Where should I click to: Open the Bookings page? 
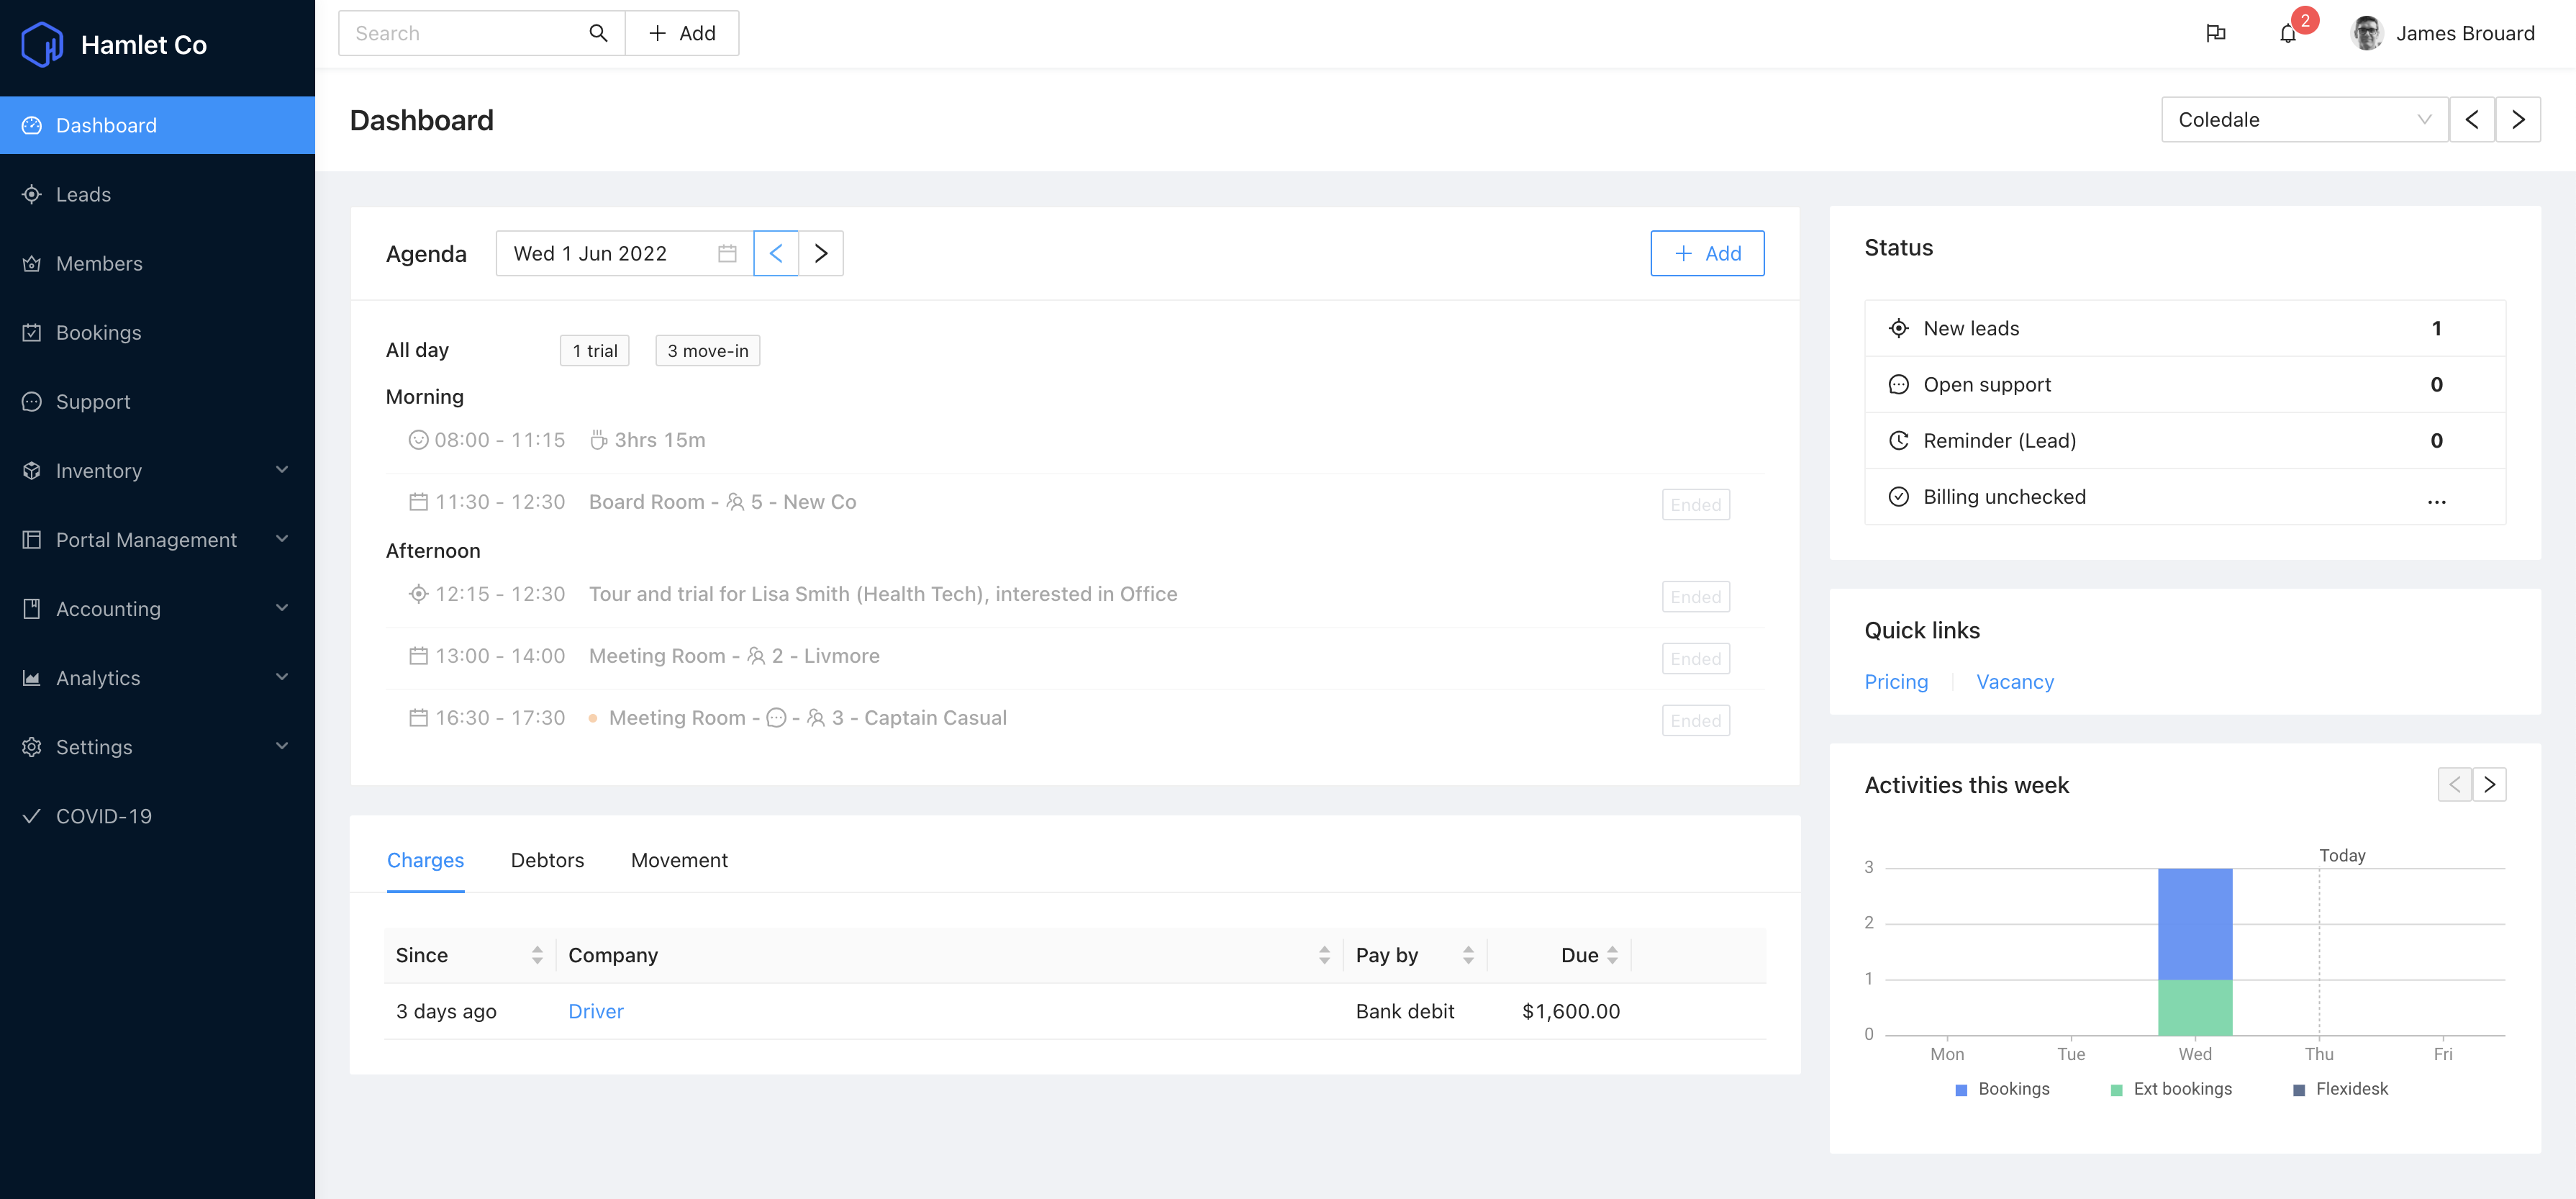coord(98,332)
